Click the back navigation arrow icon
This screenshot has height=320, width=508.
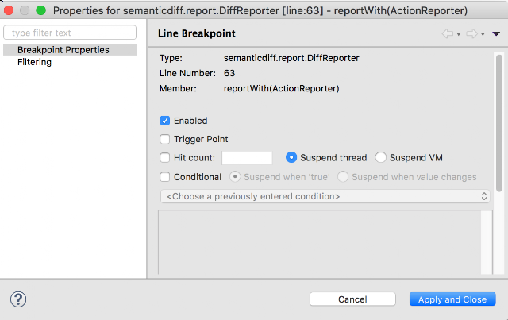pyautogui.click(x=448, y=33)
